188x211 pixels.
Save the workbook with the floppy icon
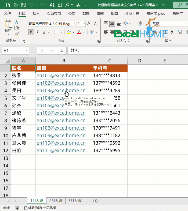pos(24,5)
